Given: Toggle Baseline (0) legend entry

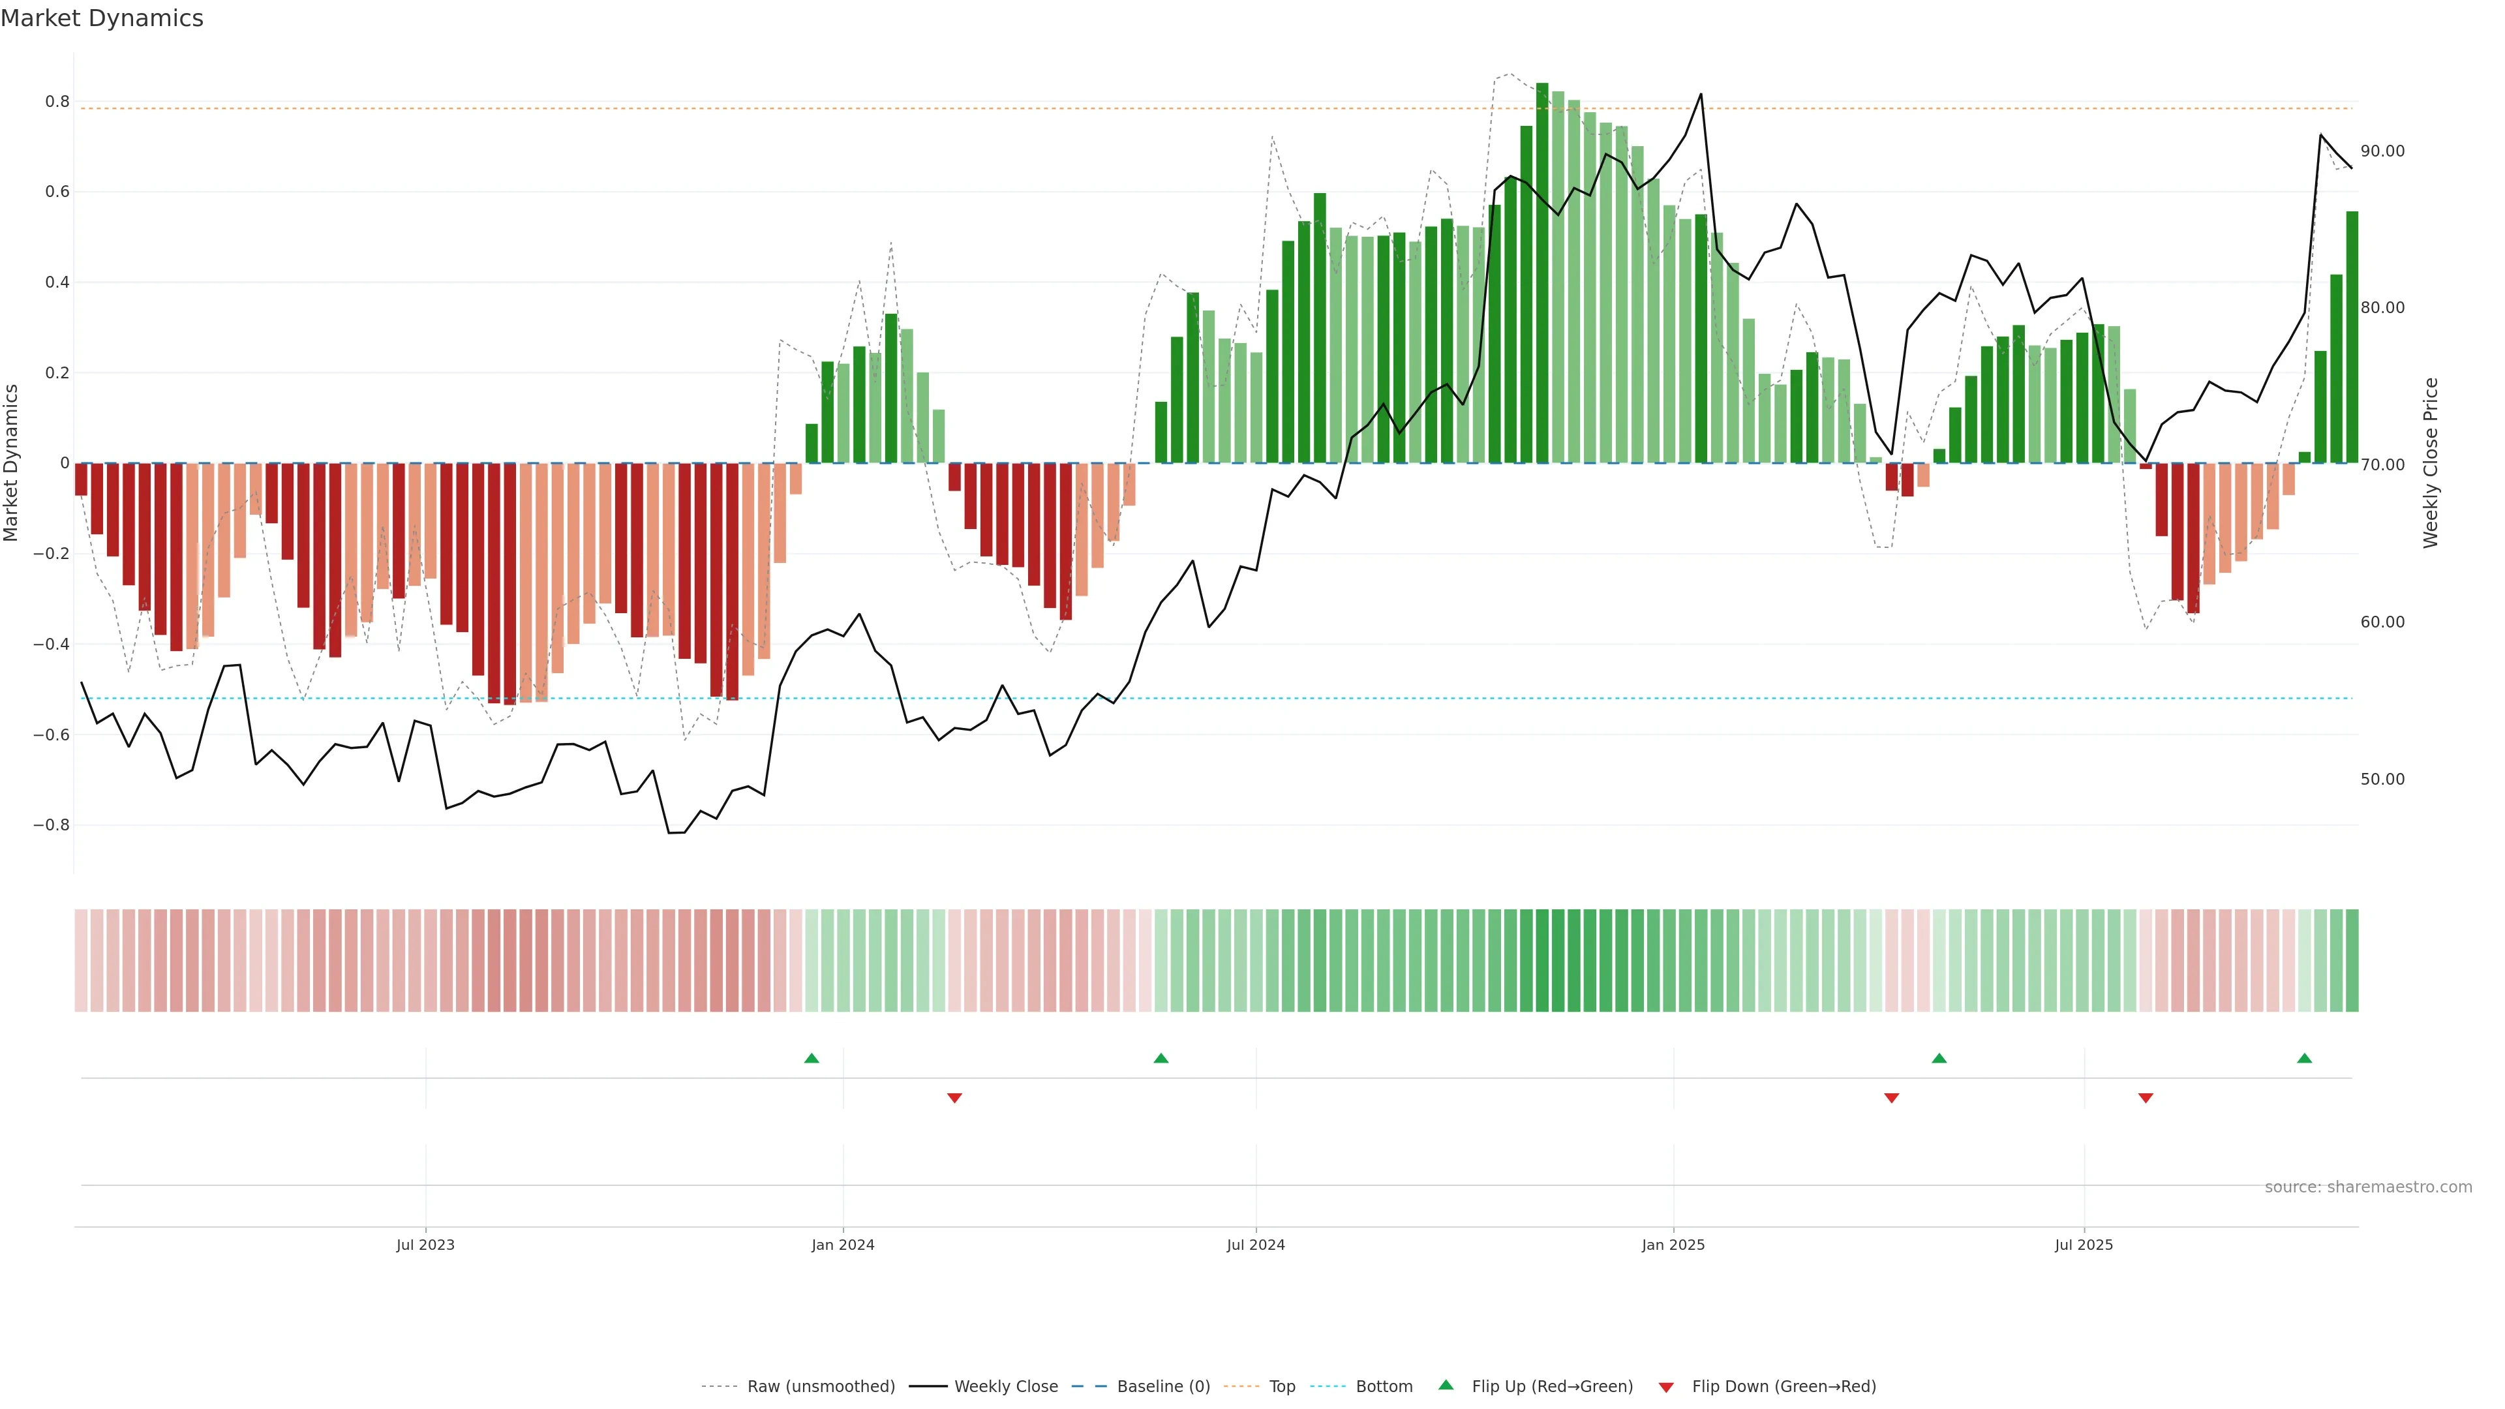Looking at the screenshot, I should [1163, 1386].
